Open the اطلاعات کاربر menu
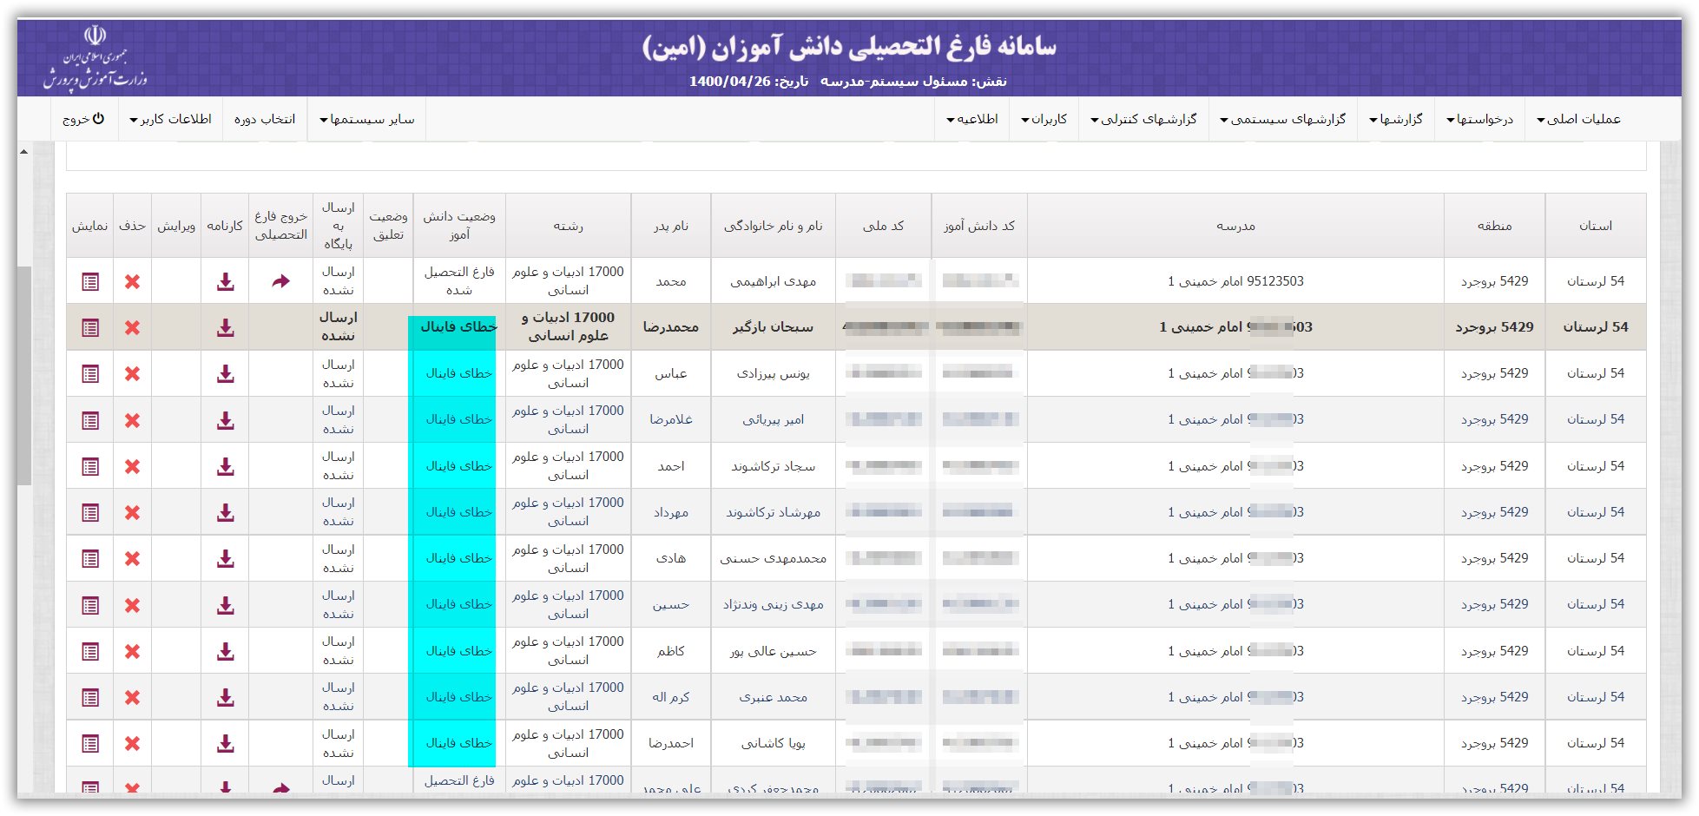Viewport: 1699px width, 816px height. pyautogui.click(x=170, y=119)
